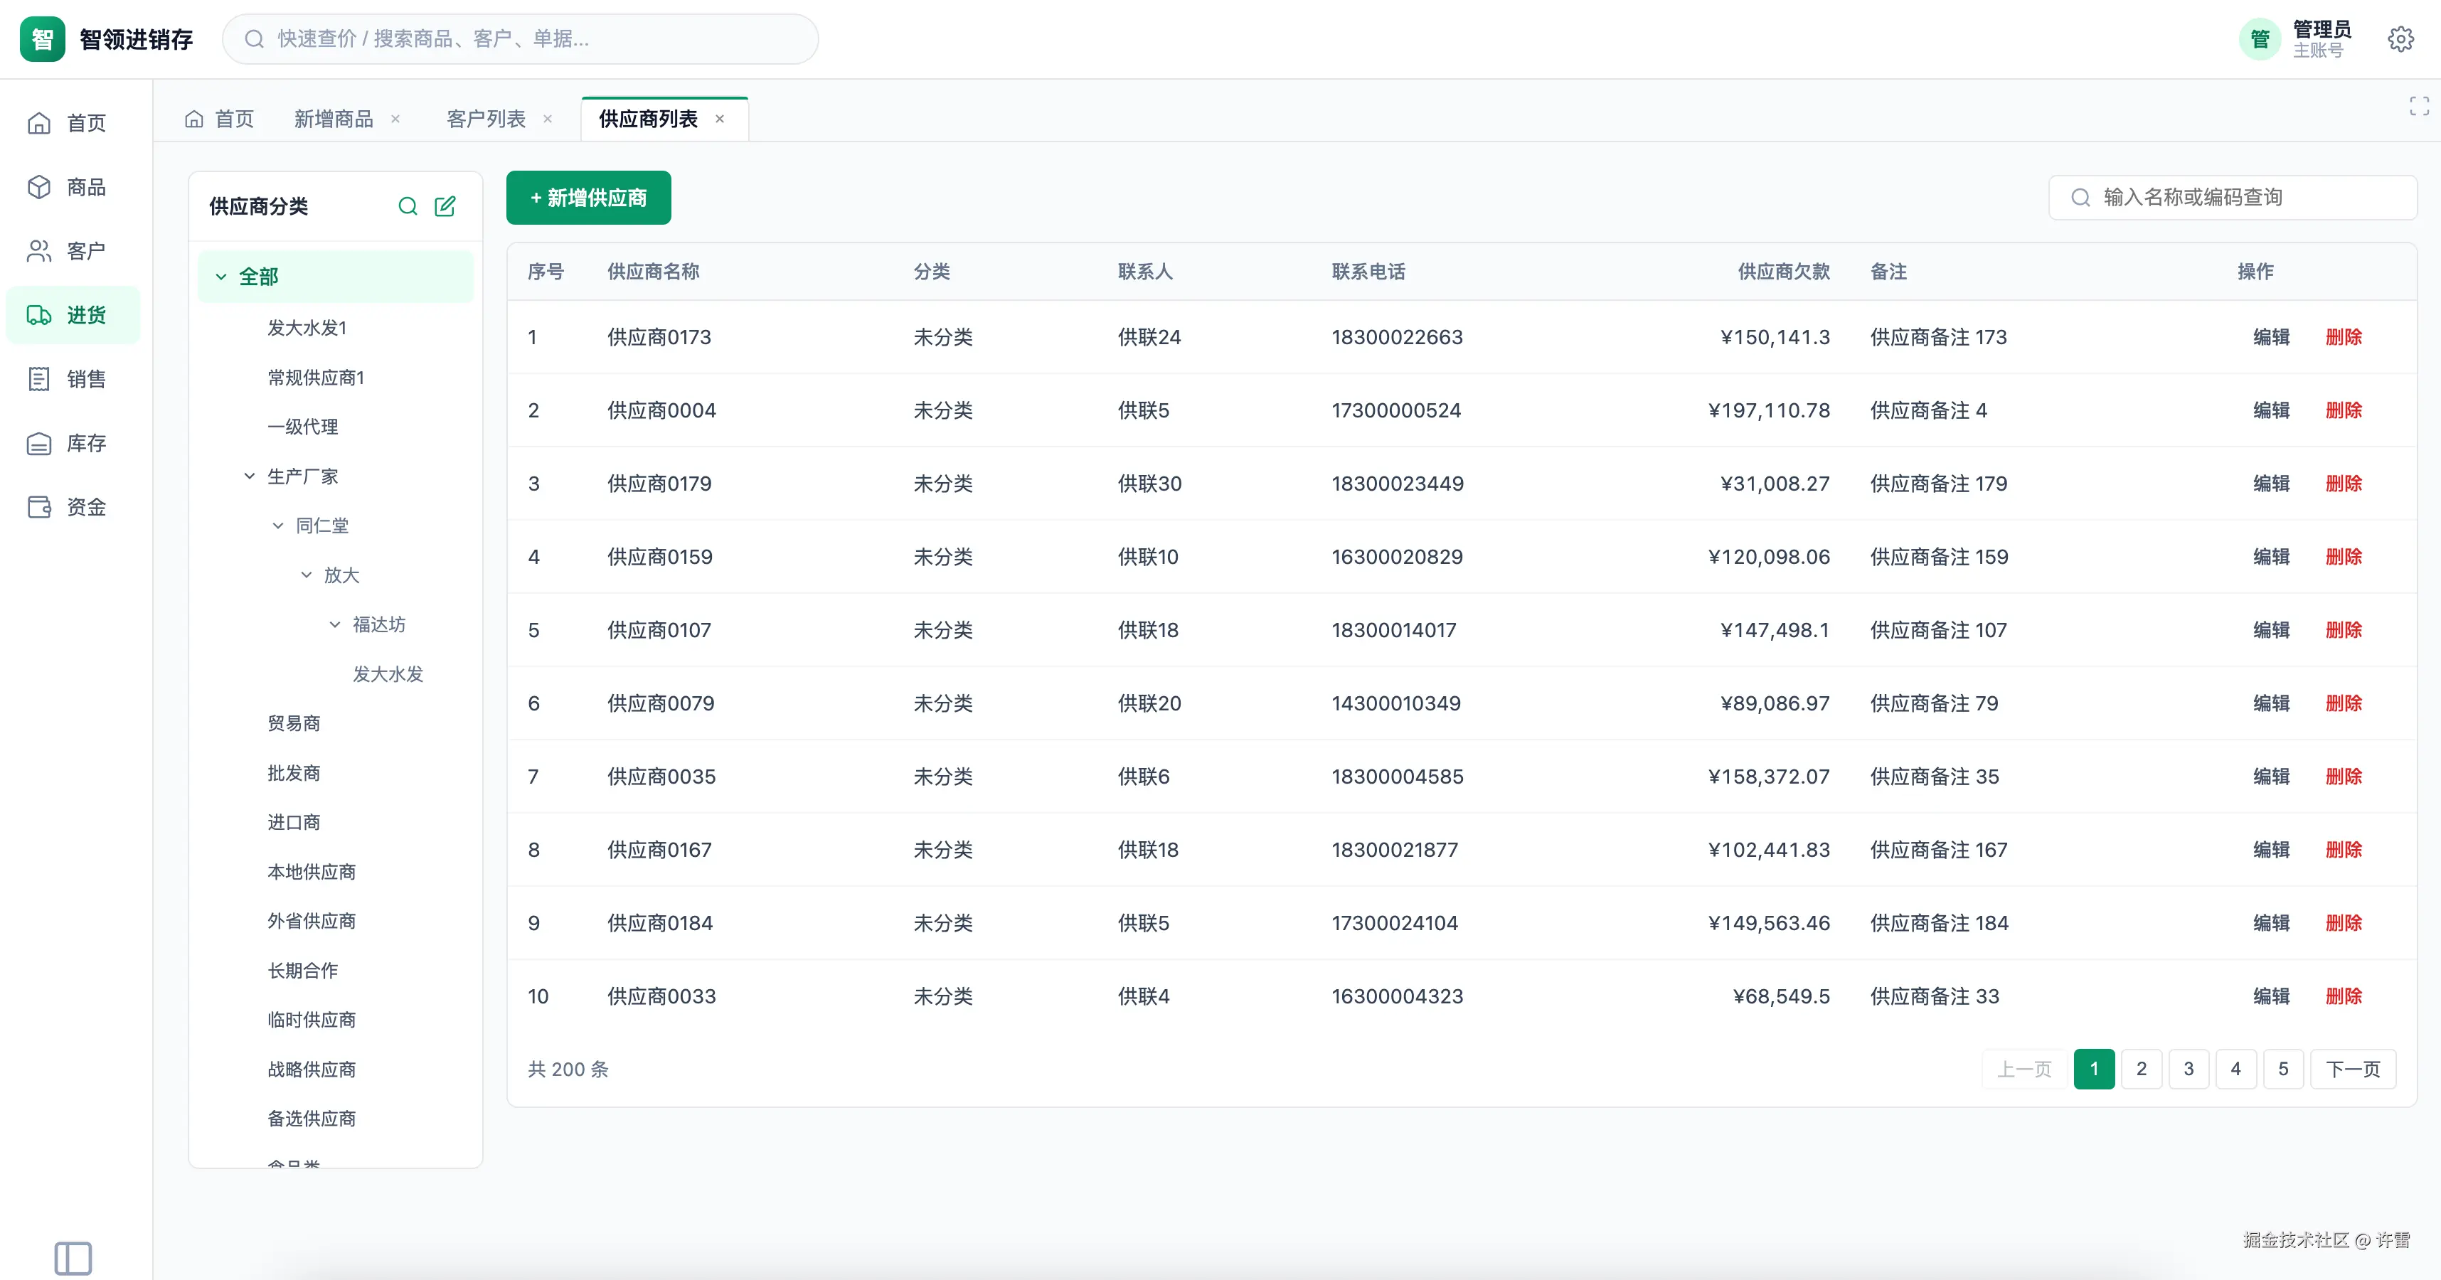
Task: Toggle the sidebar collapse icon
Action: click(73, 1258)
